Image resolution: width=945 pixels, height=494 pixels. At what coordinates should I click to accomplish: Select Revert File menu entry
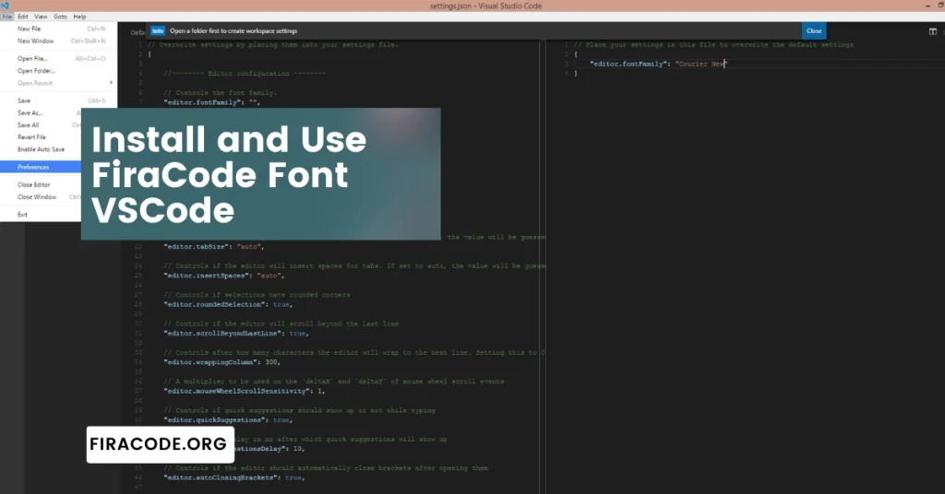click(x=41, y=137)
